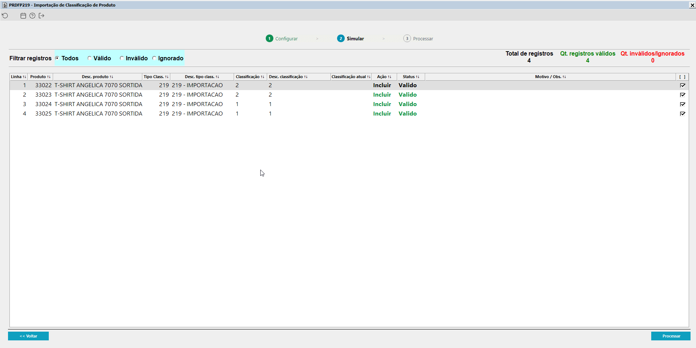The height and width of the screenshot is (348, 696).
Task: Open the help question-mark icon
Action: [32, 16]
